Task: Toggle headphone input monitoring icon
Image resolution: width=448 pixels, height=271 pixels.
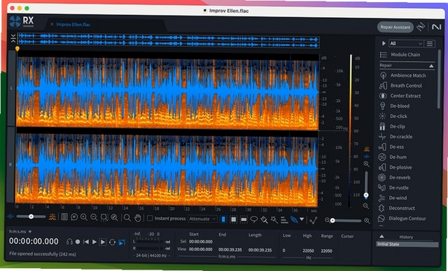Action: [69, 242]
